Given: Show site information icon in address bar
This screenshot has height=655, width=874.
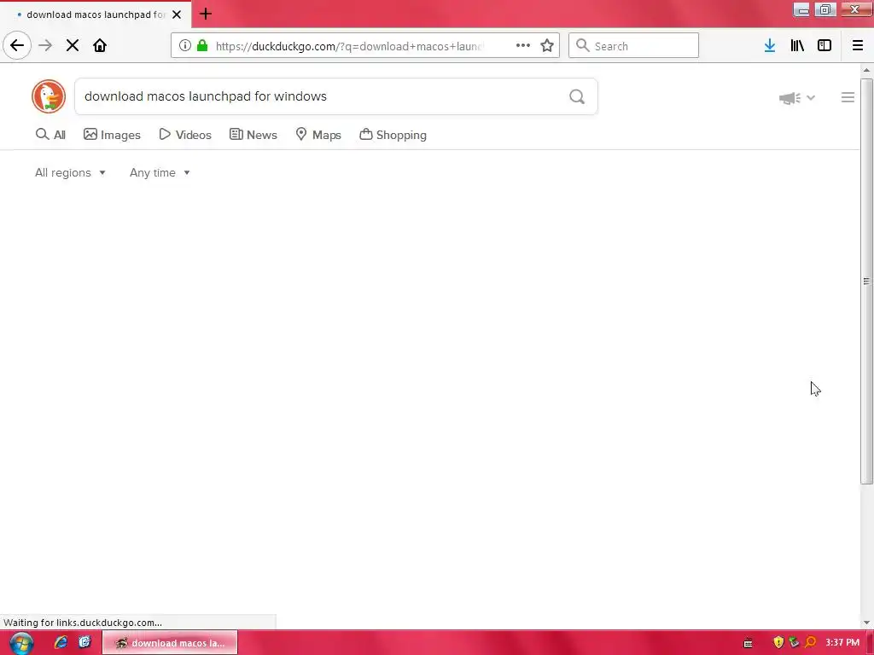Looking at the screenshot, I should (x=185, y=46).
